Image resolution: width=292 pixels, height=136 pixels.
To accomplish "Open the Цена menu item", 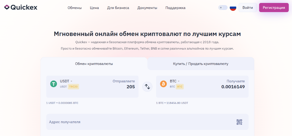I will [x=95, y=8].
